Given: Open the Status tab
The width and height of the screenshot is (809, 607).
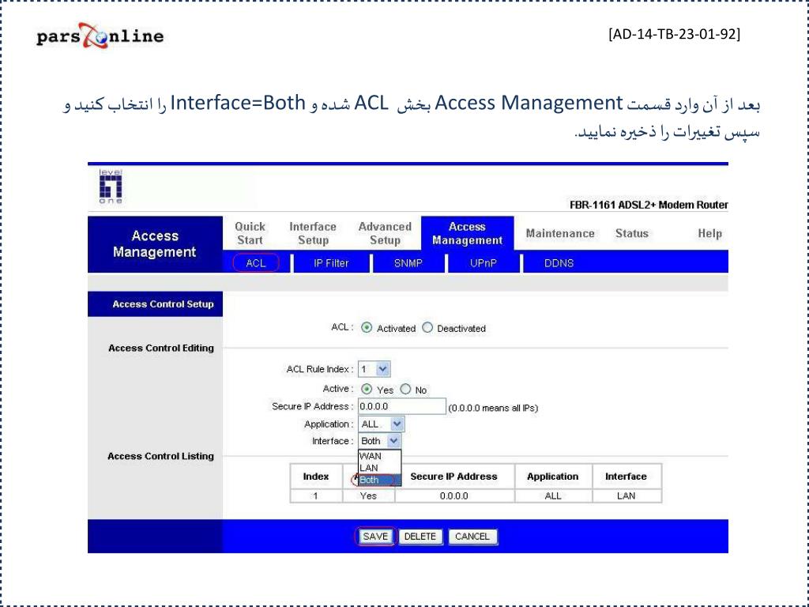Looking at the screenshot, I should [631, 233].
